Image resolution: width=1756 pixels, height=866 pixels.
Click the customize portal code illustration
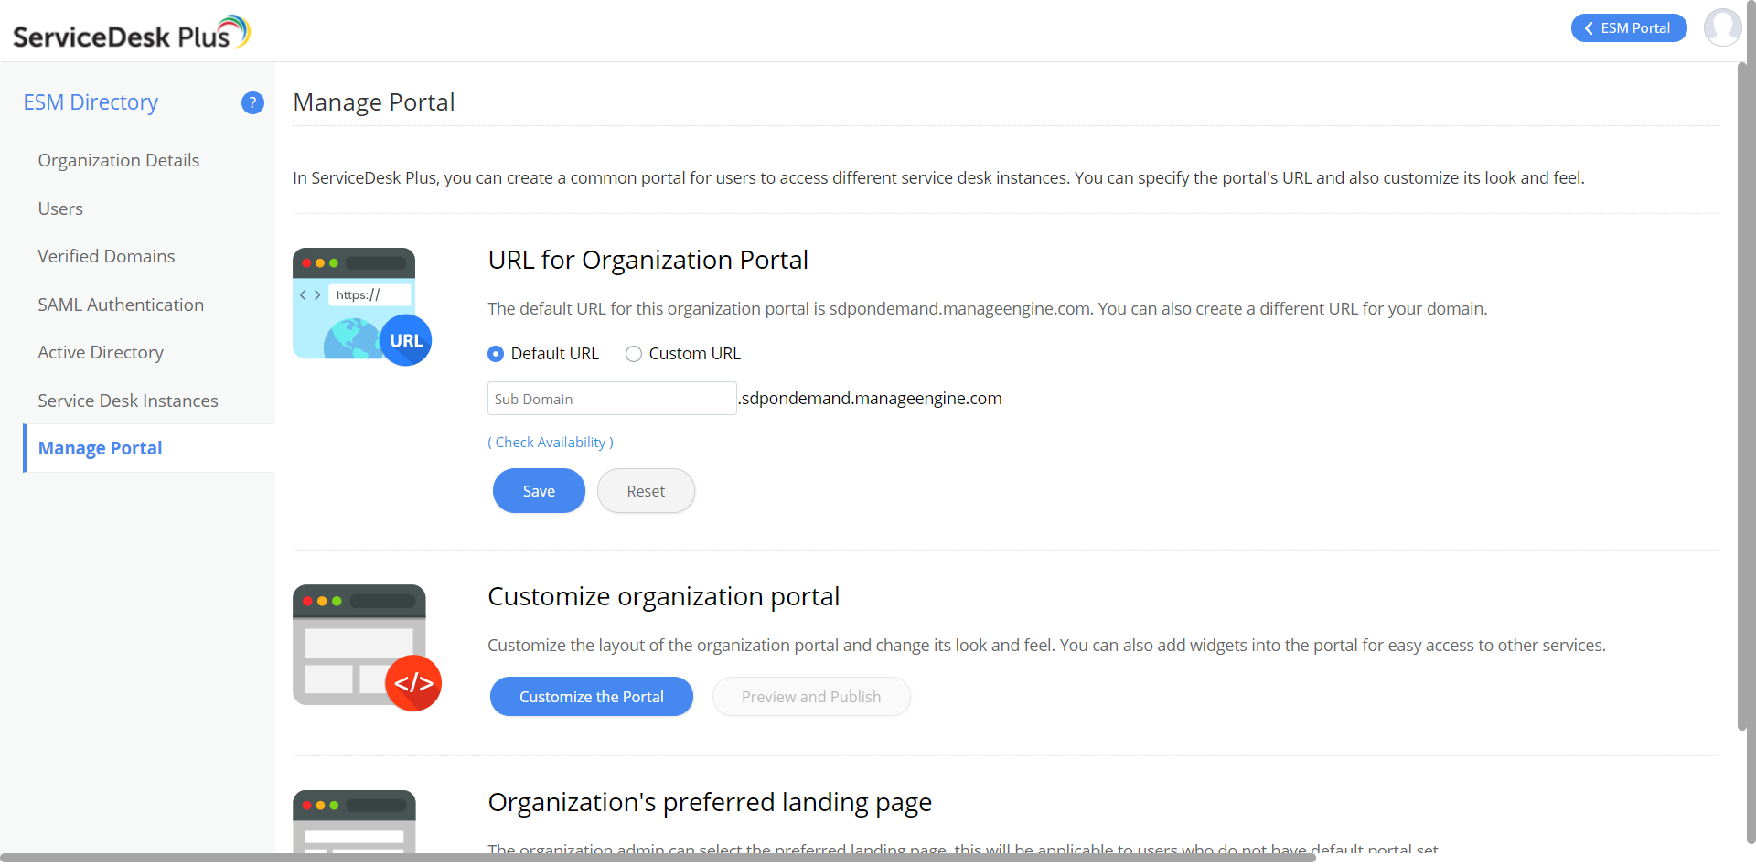pos(367,647)
